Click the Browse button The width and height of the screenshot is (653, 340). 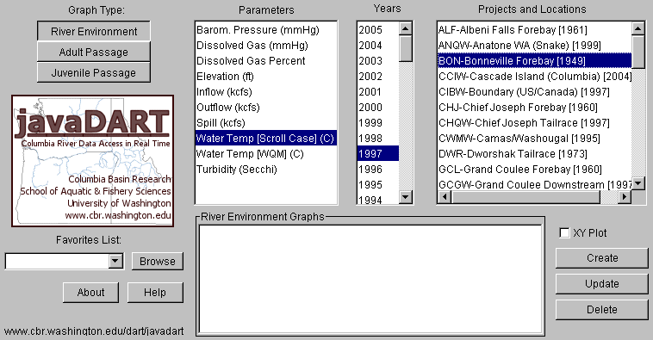click(158, 262)
